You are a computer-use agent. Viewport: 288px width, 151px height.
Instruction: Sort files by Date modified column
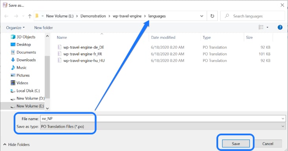(x=163, y=38)
